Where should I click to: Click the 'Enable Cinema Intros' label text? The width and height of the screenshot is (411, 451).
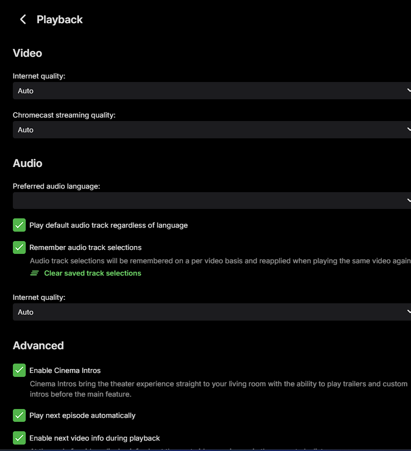pyautogui.click(x=65, y=370)
